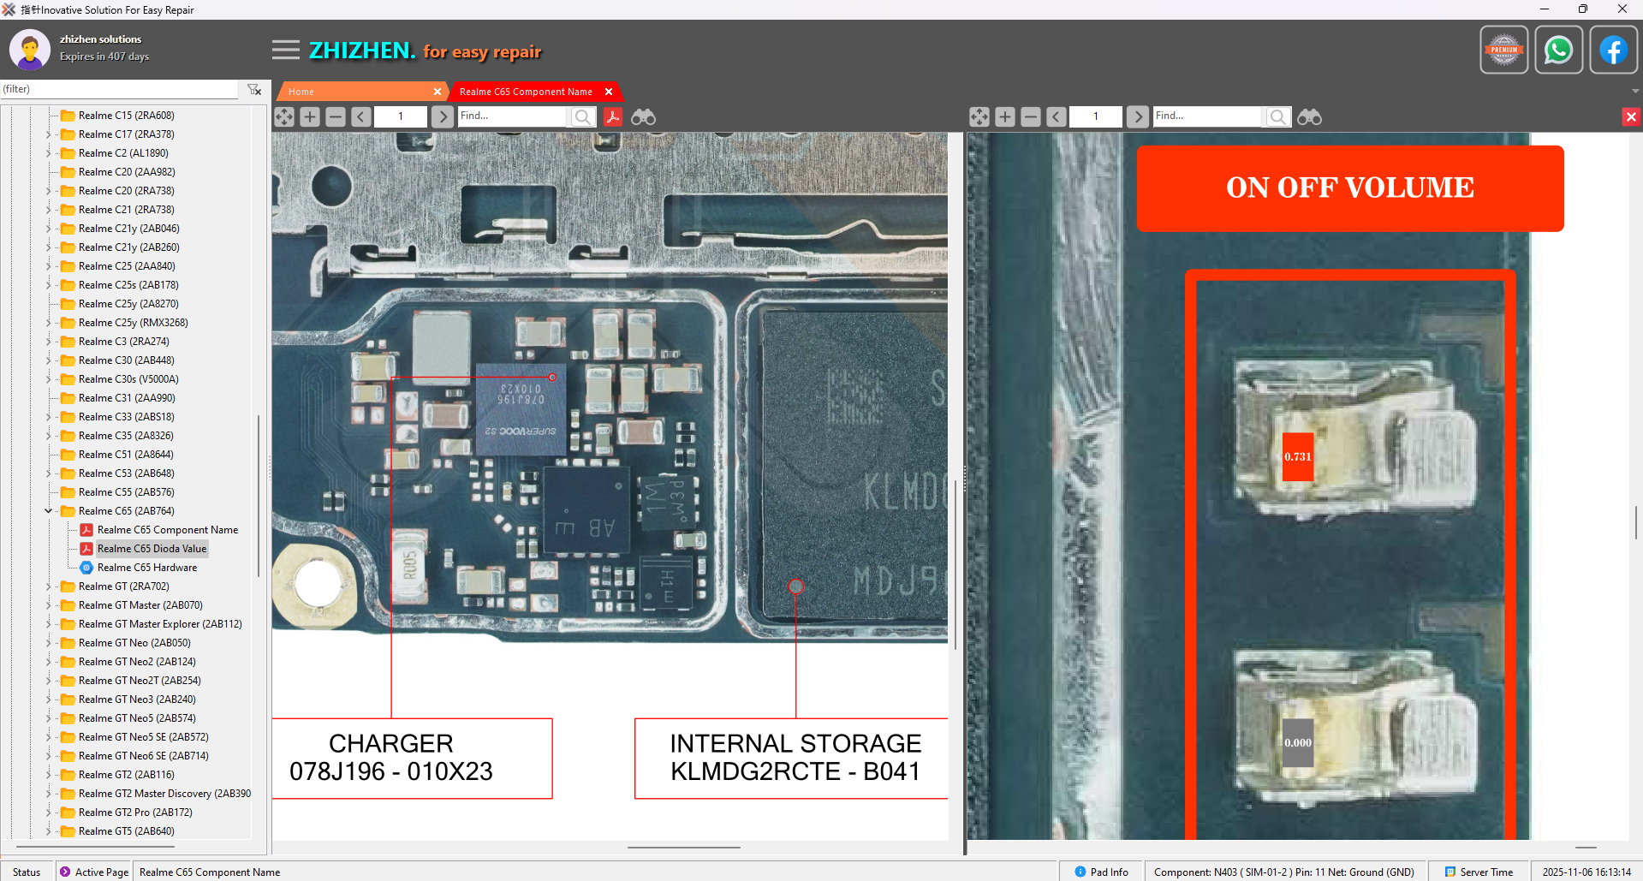1643x881 pixels.
Task: Expand the Realme GT2 Pro (2AB172) folder
Action: tap(49, 813)
